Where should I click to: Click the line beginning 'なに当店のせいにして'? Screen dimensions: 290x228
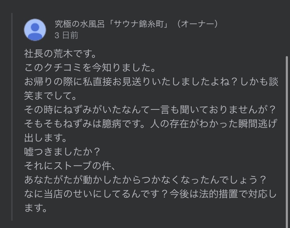point(150,194)
